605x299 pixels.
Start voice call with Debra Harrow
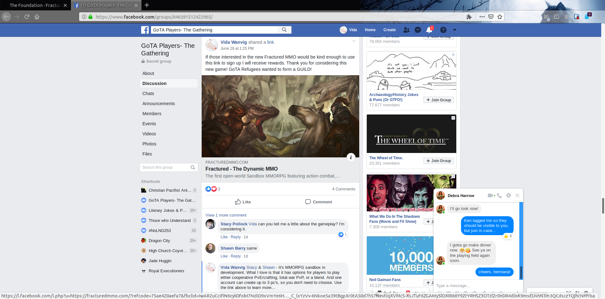(x=499, y=195)
